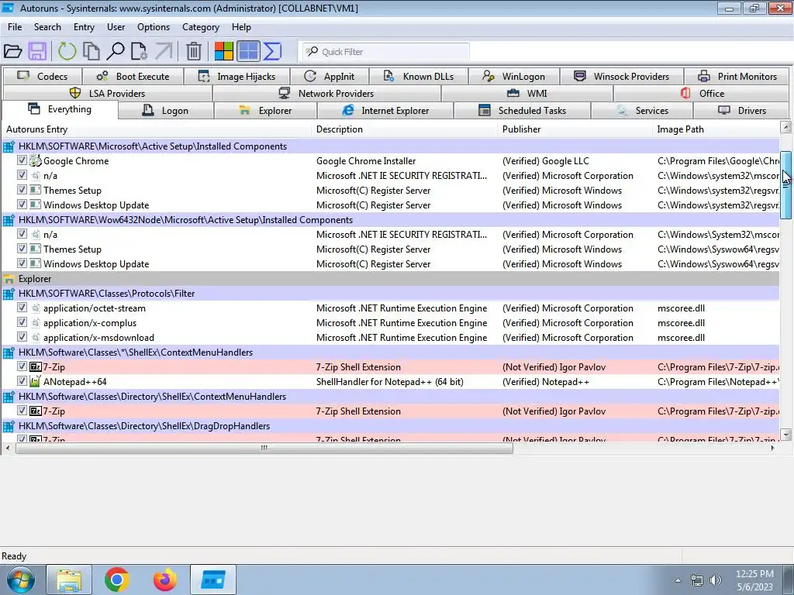Screen dimensions: 794x595
Task: Click the file properties icon with gear
Action: 140,51
